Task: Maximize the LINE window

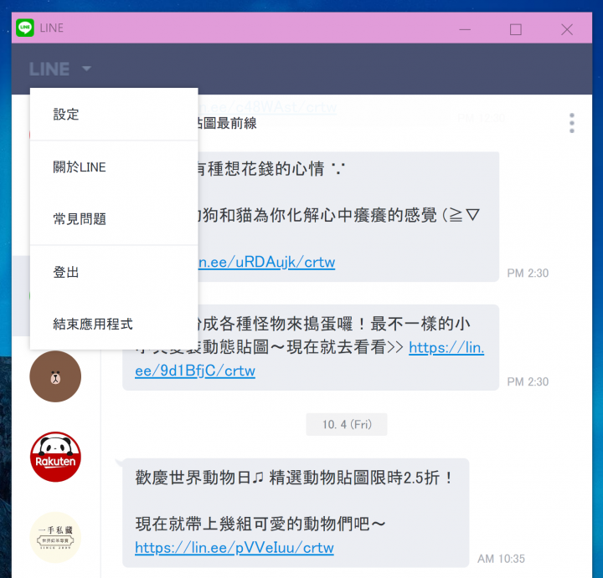Action: click(516, 29)
